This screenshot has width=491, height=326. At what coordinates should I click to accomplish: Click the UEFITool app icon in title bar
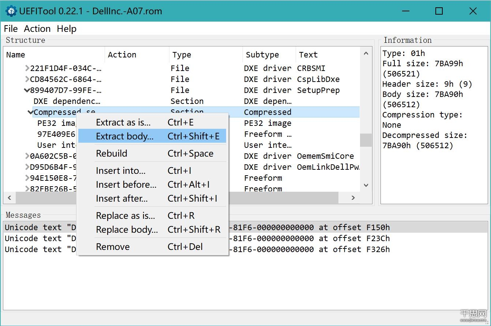click(x=11, y=11)
